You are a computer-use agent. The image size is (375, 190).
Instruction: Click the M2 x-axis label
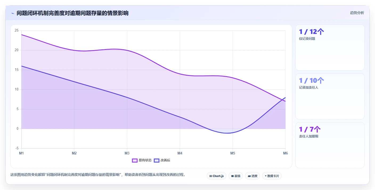pyautogui.click(x=74, y=153)
